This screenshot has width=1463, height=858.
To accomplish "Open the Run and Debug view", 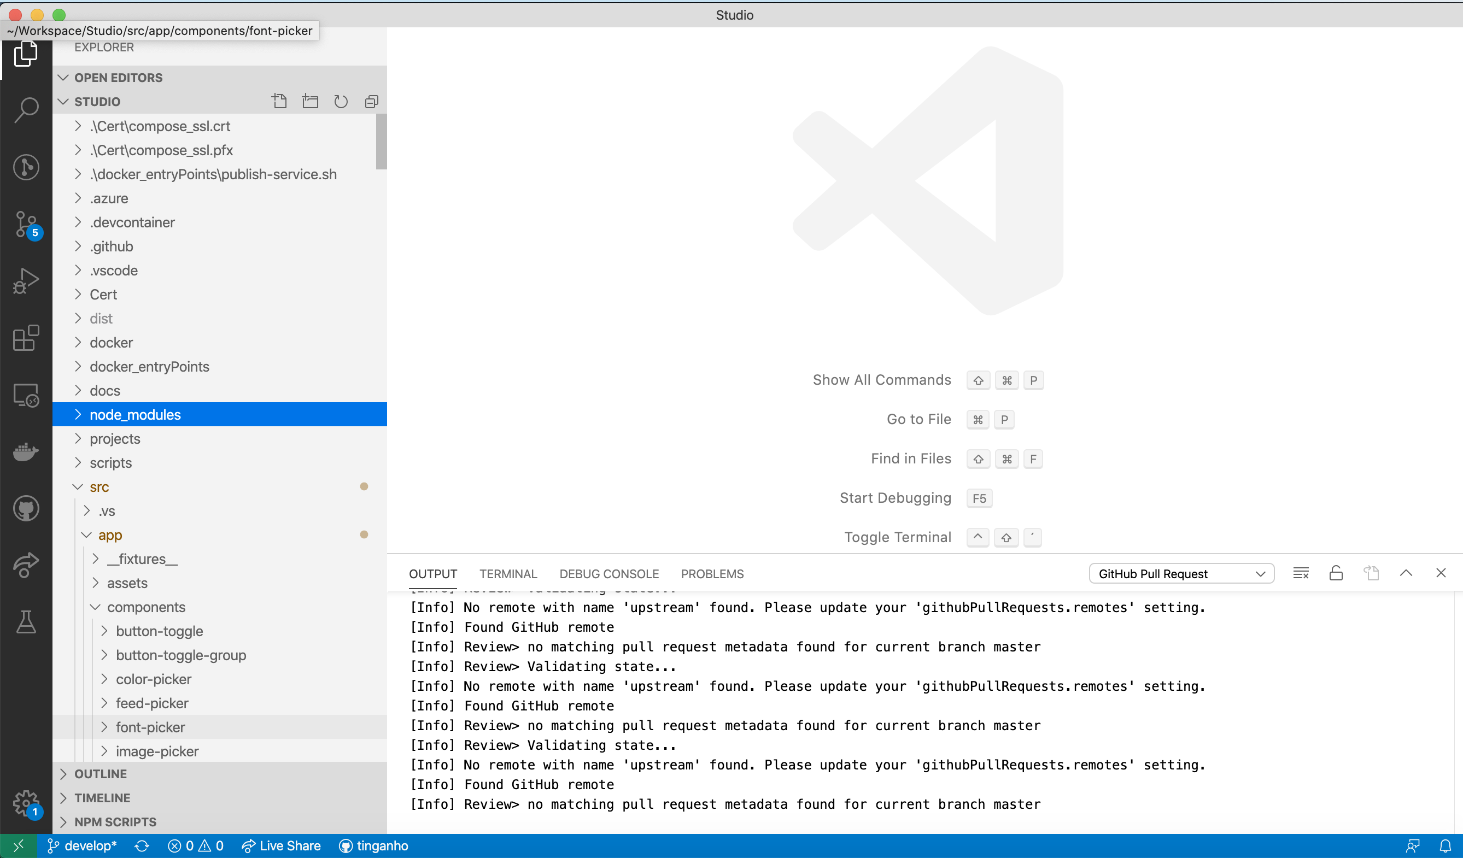I will pyautogui.click(x=26, y=281).
